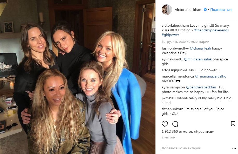Open the @_marianacarvalho mention
This screenshot has height=154, width=238.
210,76
